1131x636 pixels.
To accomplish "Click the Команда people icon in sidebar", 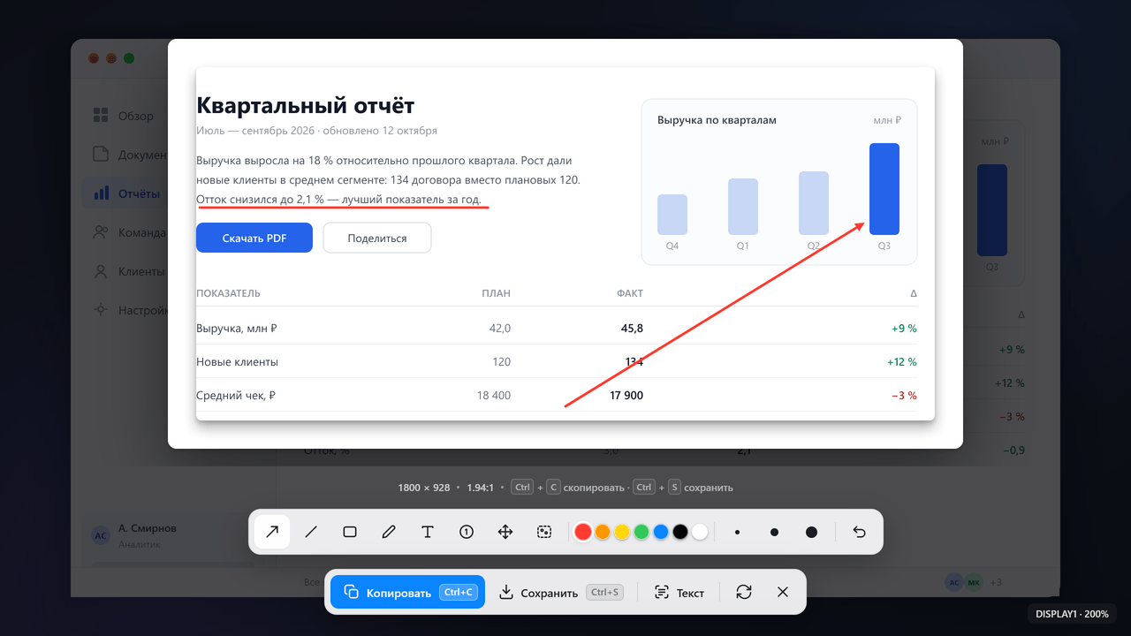I will (x=102, y=232).
